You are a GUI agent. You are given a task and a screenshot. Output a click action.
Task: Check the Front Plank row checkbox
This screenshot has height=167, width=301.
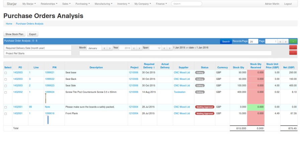pos(5,114)
